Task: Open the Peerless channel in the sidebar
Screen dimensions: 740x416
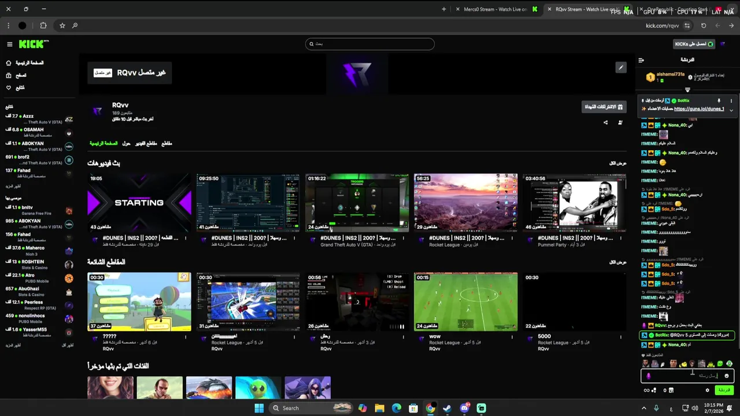Action: (39, 304)
